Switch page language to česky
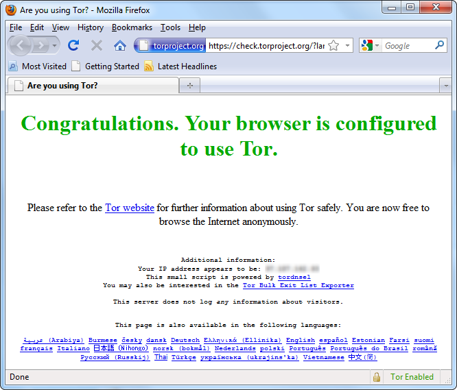Viewport: 457px width, 390px height. point(132,340)
